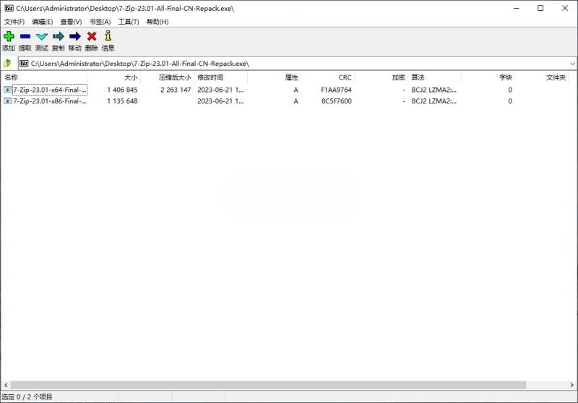Click the file icon of 7-Zip-23.01-x64-Final
This screenshot has width=578, height=403.
(x=8, y=90)
